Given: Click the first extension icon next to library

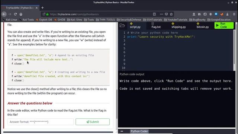Looking at the screenshot, I should pos(194,14).
